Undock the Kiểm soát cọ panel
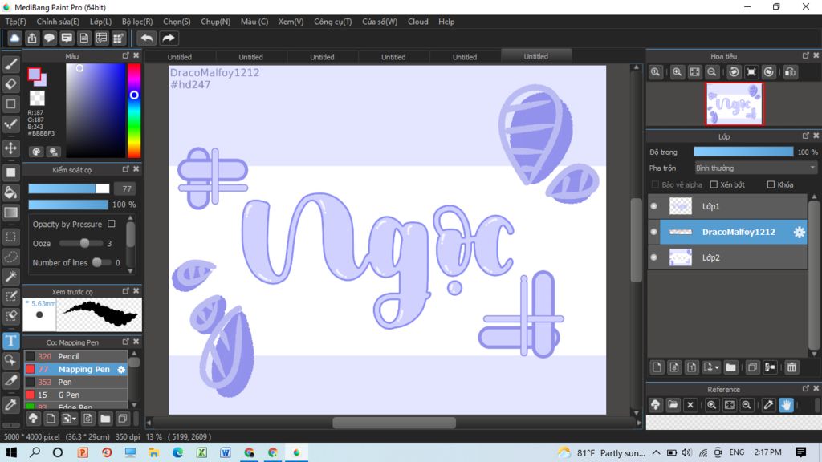The height and width of the screenshot is (462, 822). 125,169
